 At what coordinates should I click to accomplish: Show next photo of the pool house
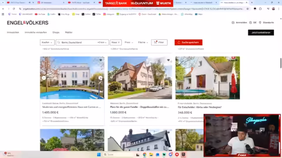point(100,78)
